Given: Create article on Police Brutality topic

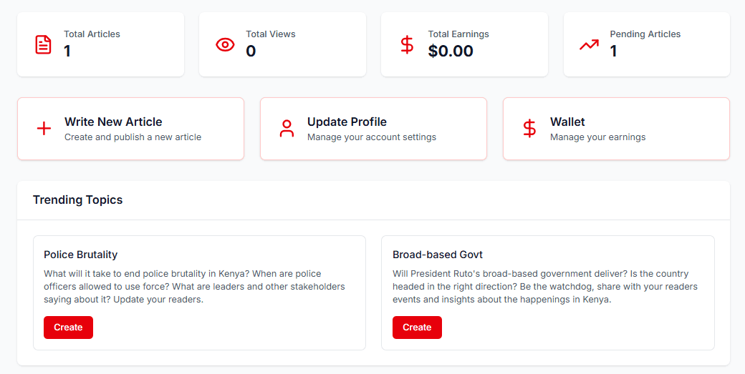Looking at the screenshot, I should point(68,328).
